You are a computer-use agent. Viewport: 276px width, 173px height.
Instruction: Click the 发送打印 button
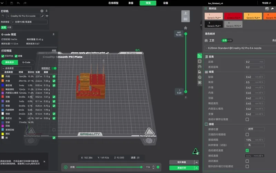182,168
